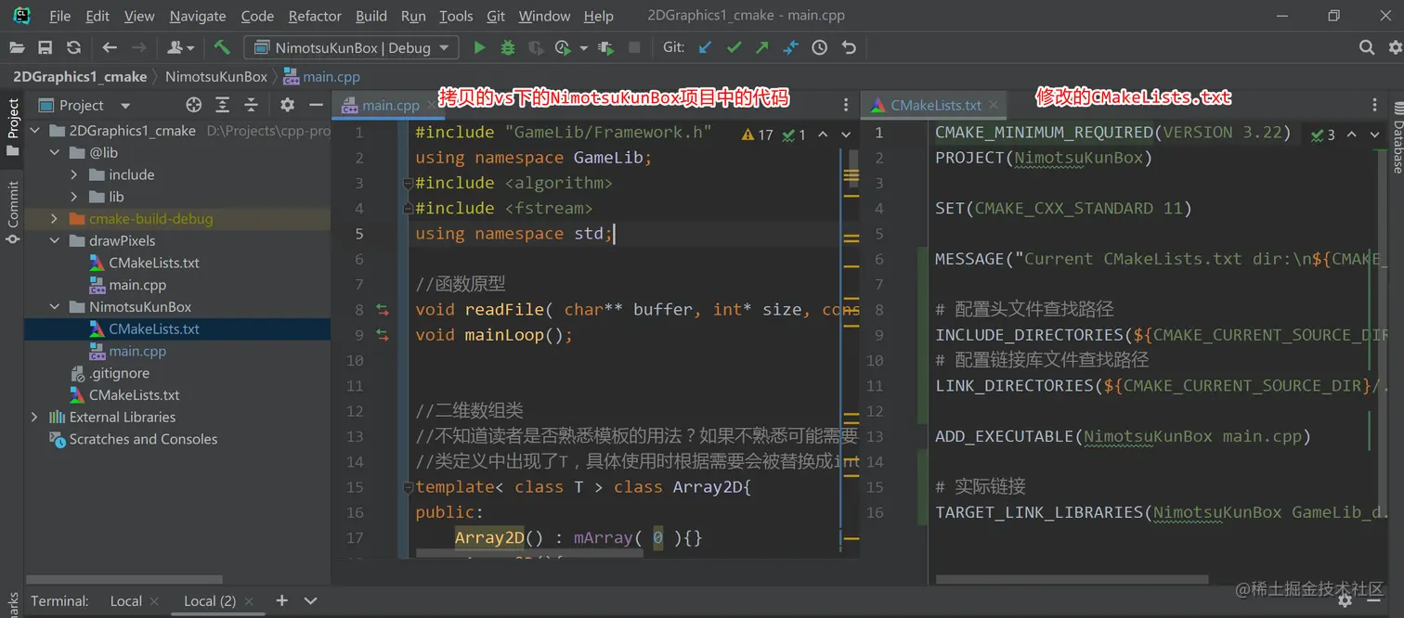Open Commit tool window from left sidebar
Screen dimensions: 1404x618
[x=12, y=212]
